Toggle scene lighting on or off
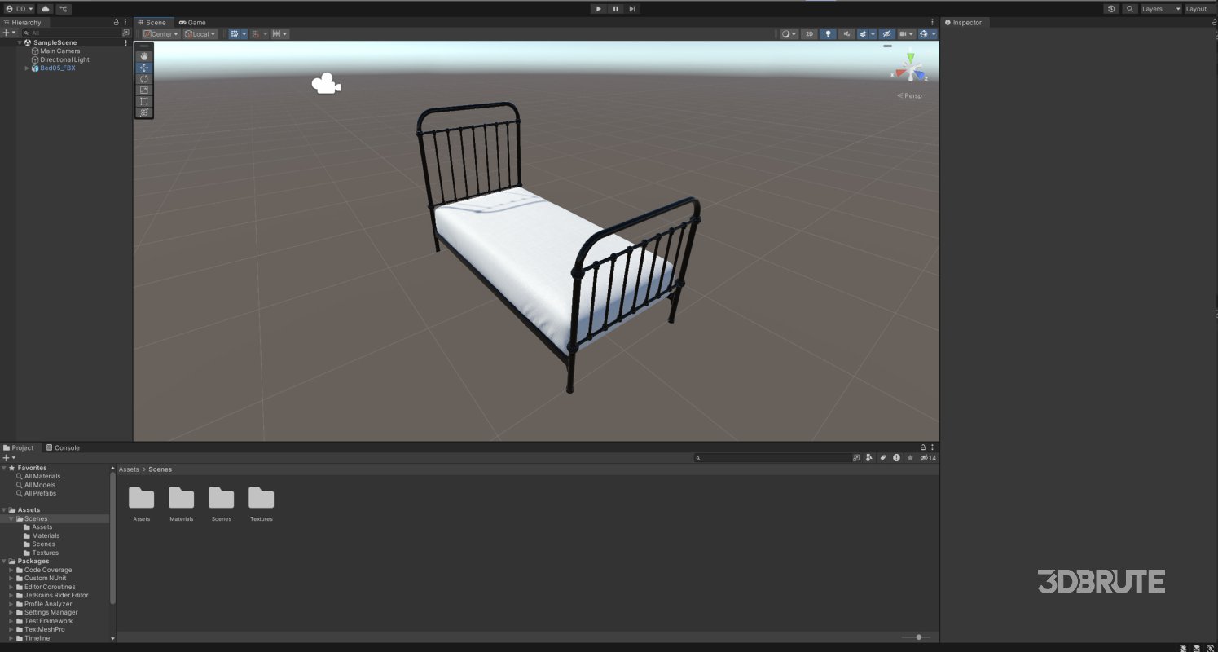Viewport: 1218px width, 652px height. (x=829, y=33)
